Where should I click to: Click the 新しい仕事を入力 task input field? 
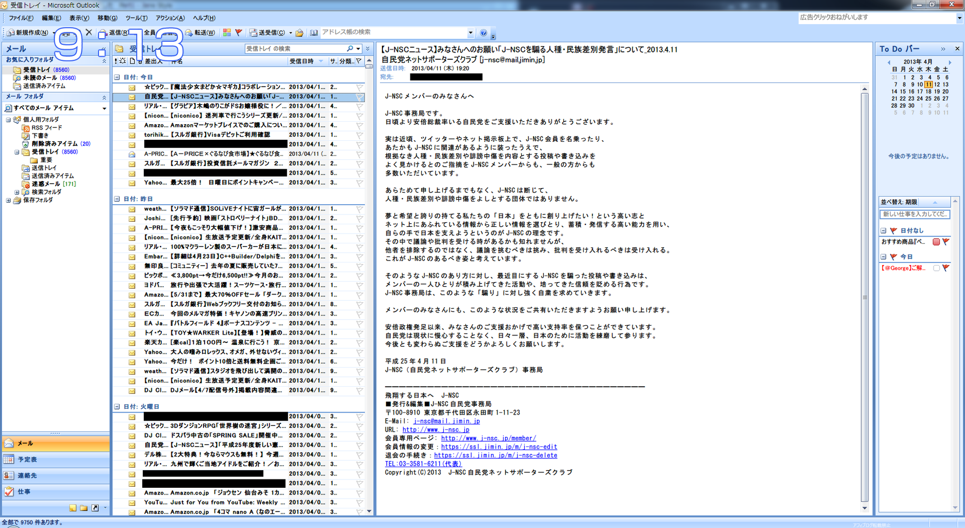pyautogui.click(x=914, y=214)
